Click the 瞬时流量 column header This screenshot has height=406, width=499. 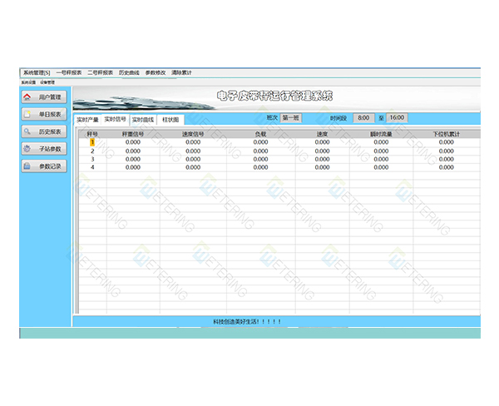pos(381,134)
